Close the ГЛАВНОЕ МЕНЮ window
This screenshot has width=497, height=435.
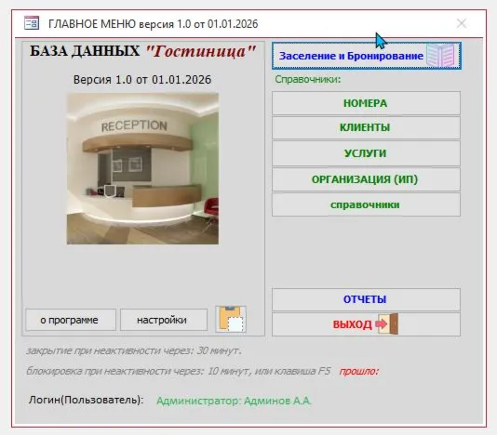462,23
